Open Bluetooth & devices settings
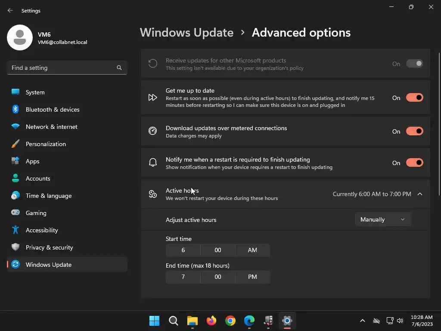This screenshot has height=331, width=441. tap(67, 109)
